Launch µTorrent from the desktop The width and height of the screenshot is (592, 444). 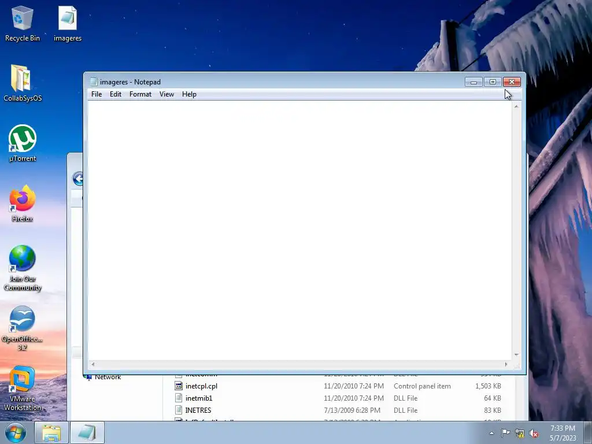pyautogui.click(x=23, y=143)
